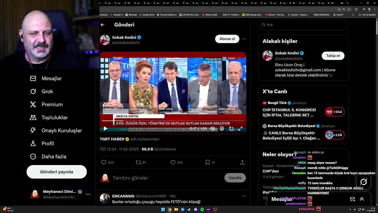The width and height of the screenshot is (378, 213).
Task: Compose a new message in Mesajlar drawer
Action: click(353, 199)
